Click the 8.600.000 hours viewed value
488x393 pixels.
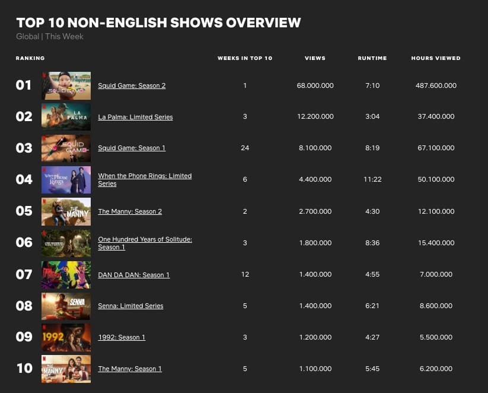click(436, 306)
